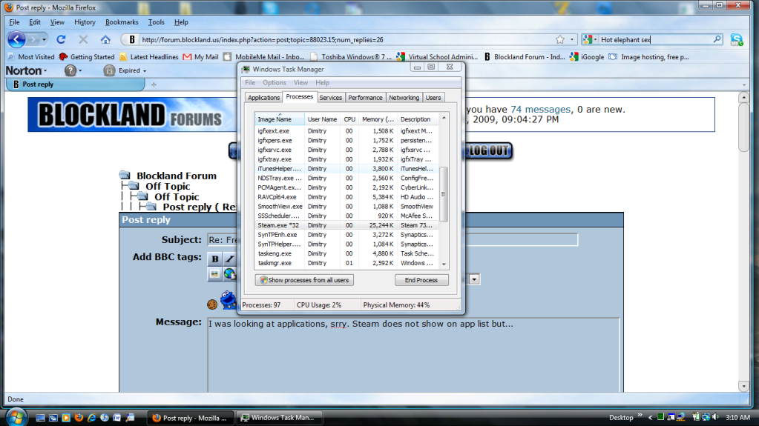Open the Norton toolbar dropdown

(27, 70)
